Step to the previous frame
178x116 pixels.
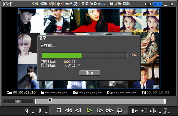click(78, 110)
